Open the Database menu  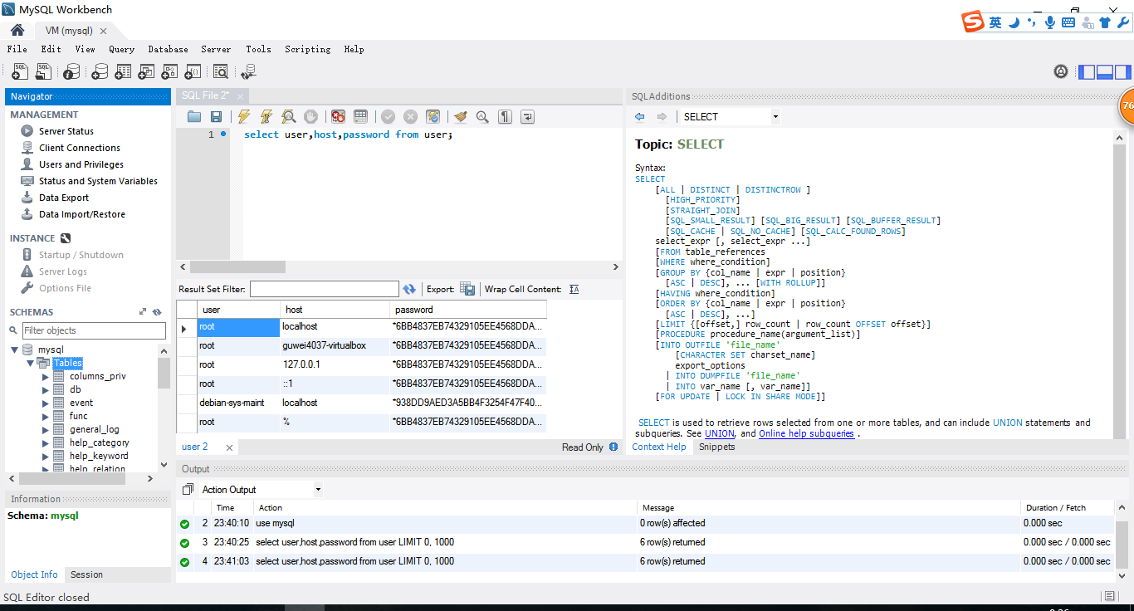coord(168,49)
